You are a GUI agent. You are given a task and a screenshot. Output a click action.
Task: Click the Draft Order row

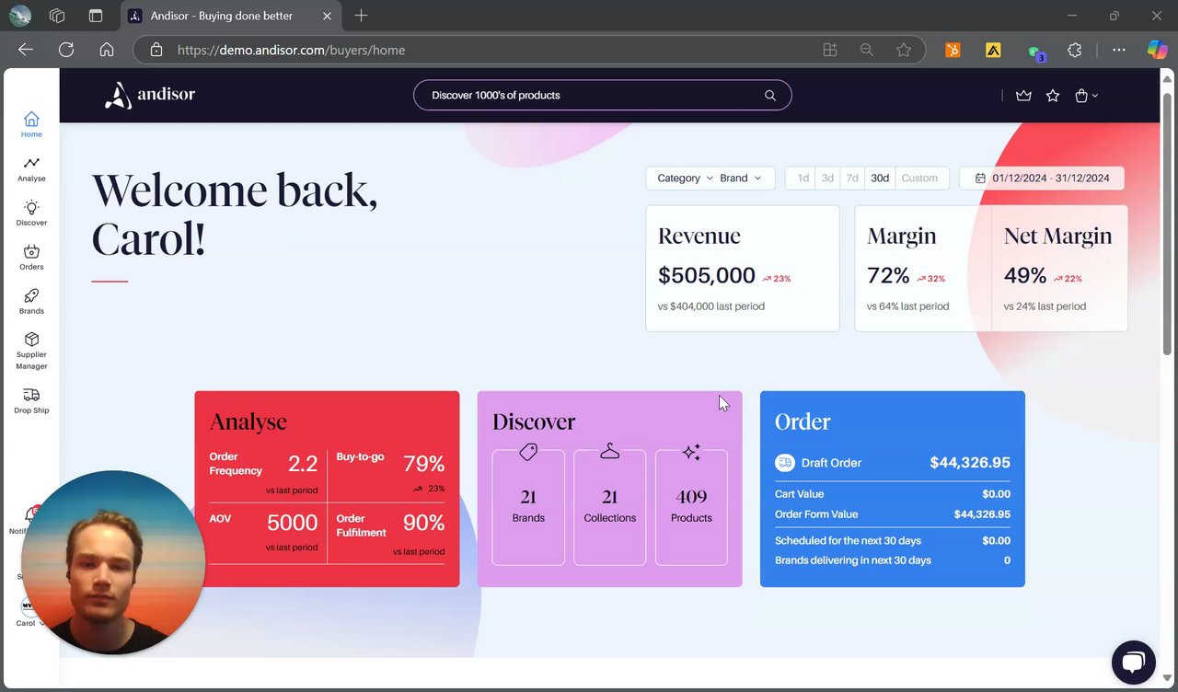tap(893, 463)
